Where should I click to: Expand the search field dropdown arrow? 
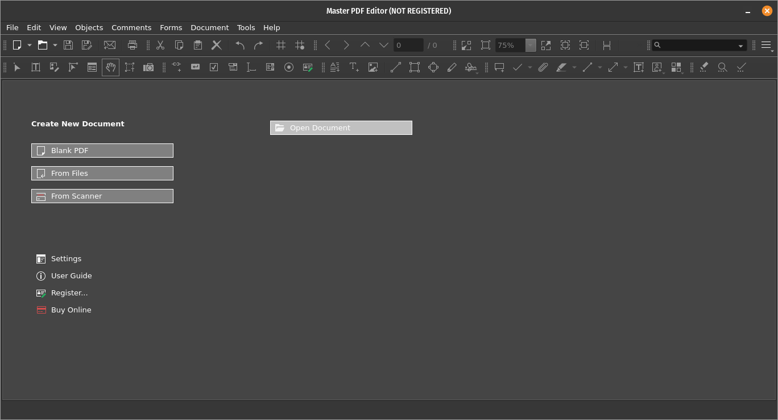[x=740, y=46]
